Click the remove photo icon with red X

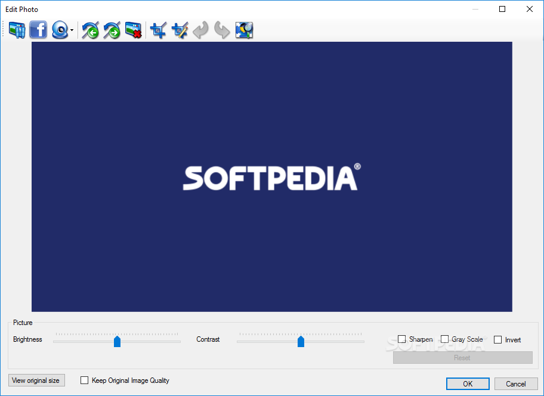[x=134, y=30]
